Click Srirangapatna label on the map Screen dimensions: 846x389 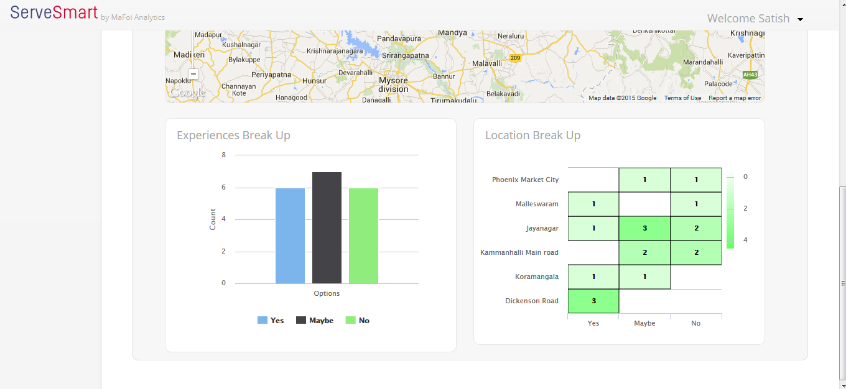click(405, 55)
